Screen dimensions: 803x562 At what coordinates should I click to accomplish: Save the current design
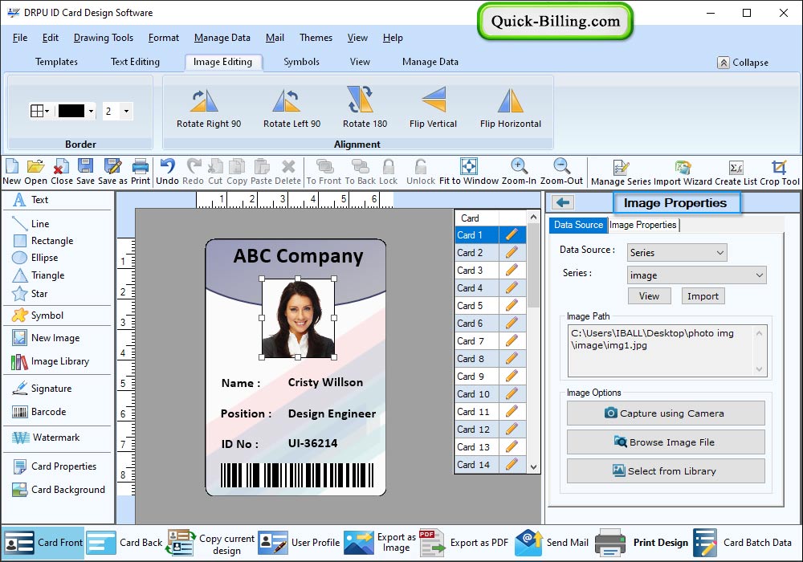pyautogui.click(x=86, y=172)
